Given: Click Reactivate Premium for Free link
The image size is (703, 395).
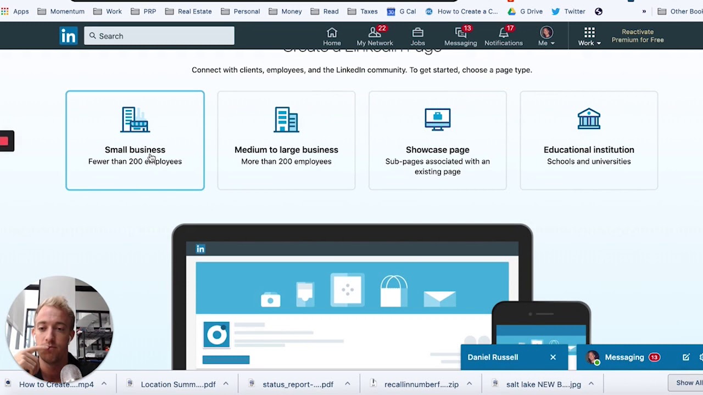Looking at the screenshot, I should pyautogui.click(x=638, y=36).
